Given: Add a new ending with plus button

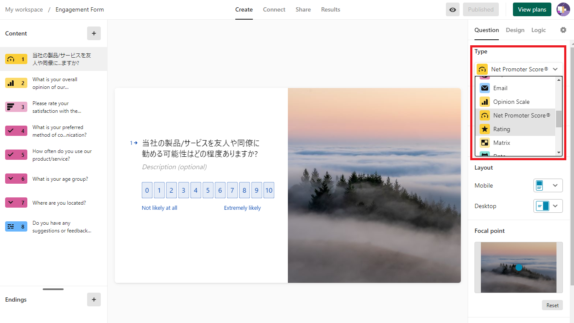Looking at the screenshot, I should [94, 300].
